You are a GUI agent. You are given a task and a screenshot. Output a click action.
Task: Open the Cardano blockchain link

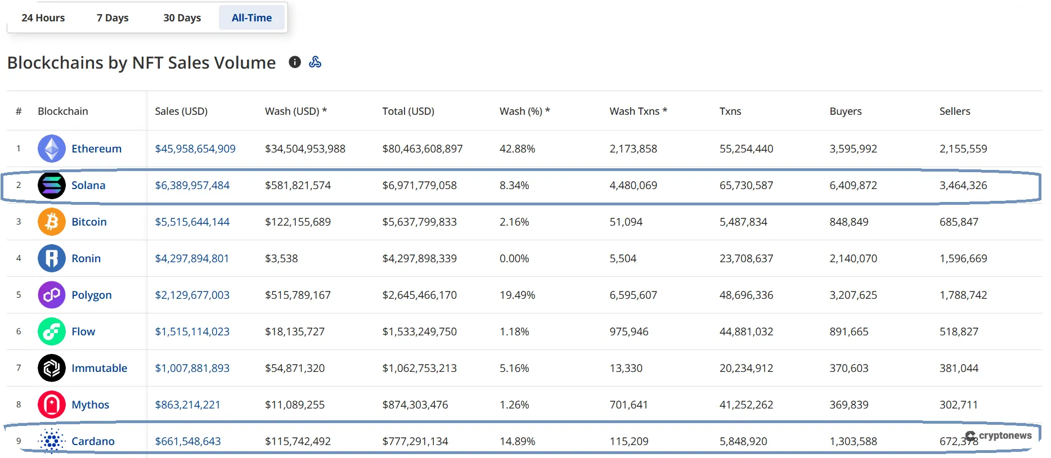tap(93, 442)
